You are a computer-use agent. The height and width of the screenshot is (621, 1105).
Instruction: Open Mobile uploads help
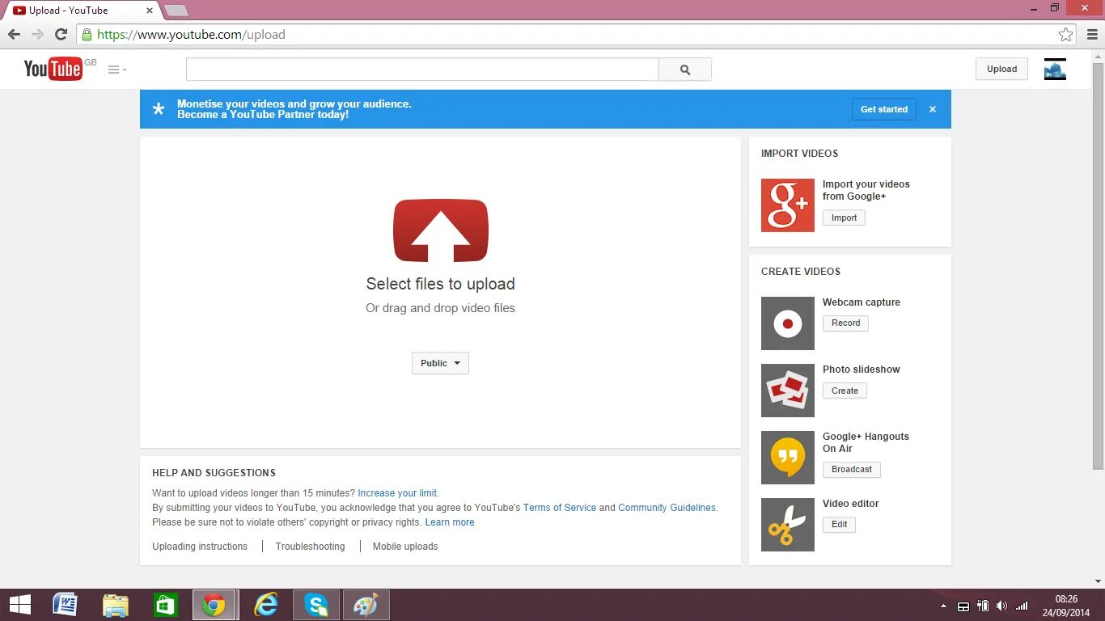coord(405,547)
